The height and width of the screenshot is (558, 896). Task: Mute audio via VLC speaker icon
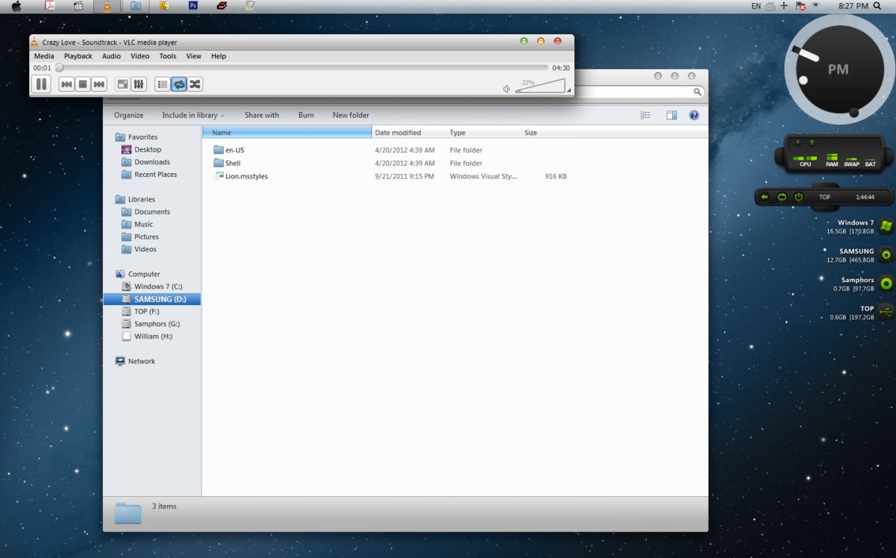click(x=506, y=89)
